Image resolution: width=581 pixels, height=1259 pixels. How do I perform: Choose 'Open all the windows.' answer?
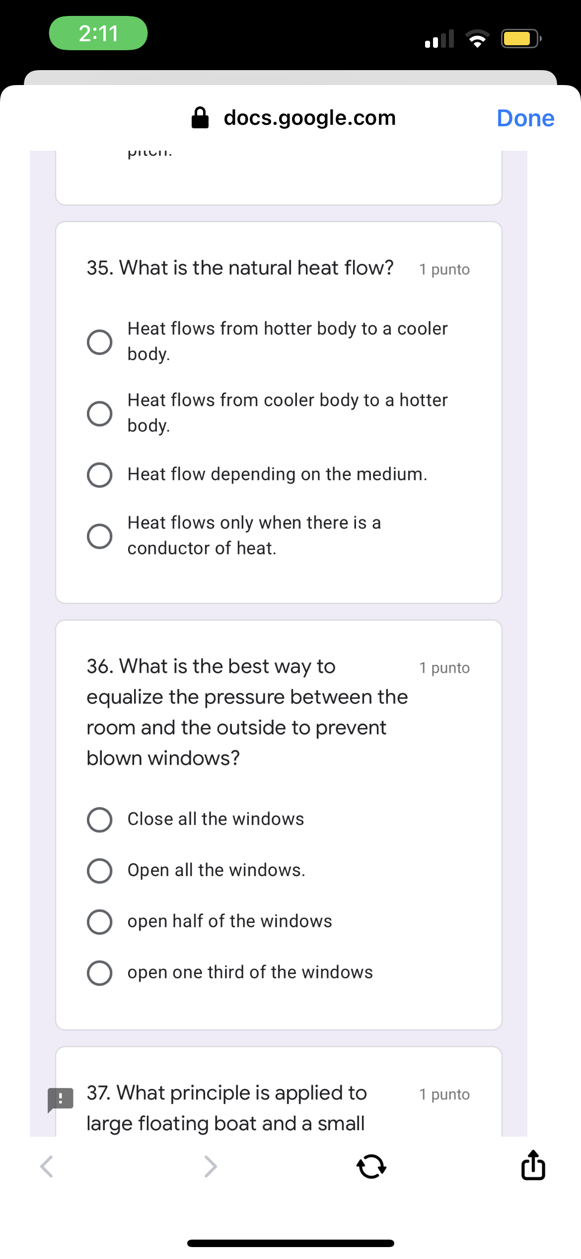point(99,871)
